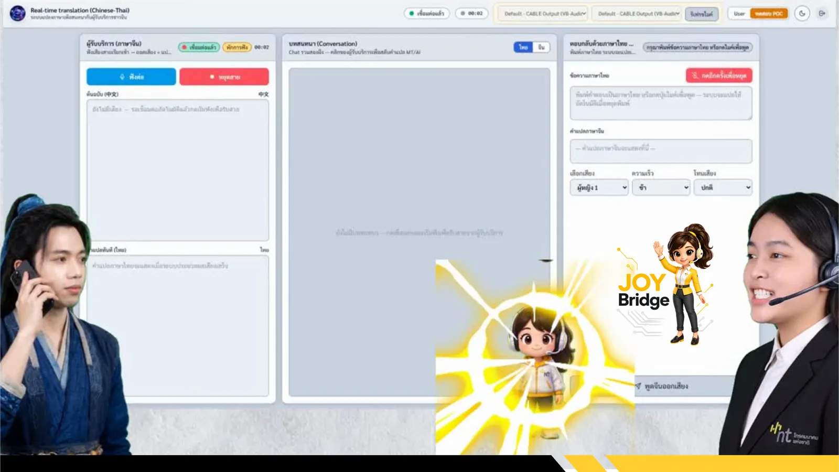The image size is (839, 472).
Task: Click the Chinese translation output field
Action: (661, 151)
